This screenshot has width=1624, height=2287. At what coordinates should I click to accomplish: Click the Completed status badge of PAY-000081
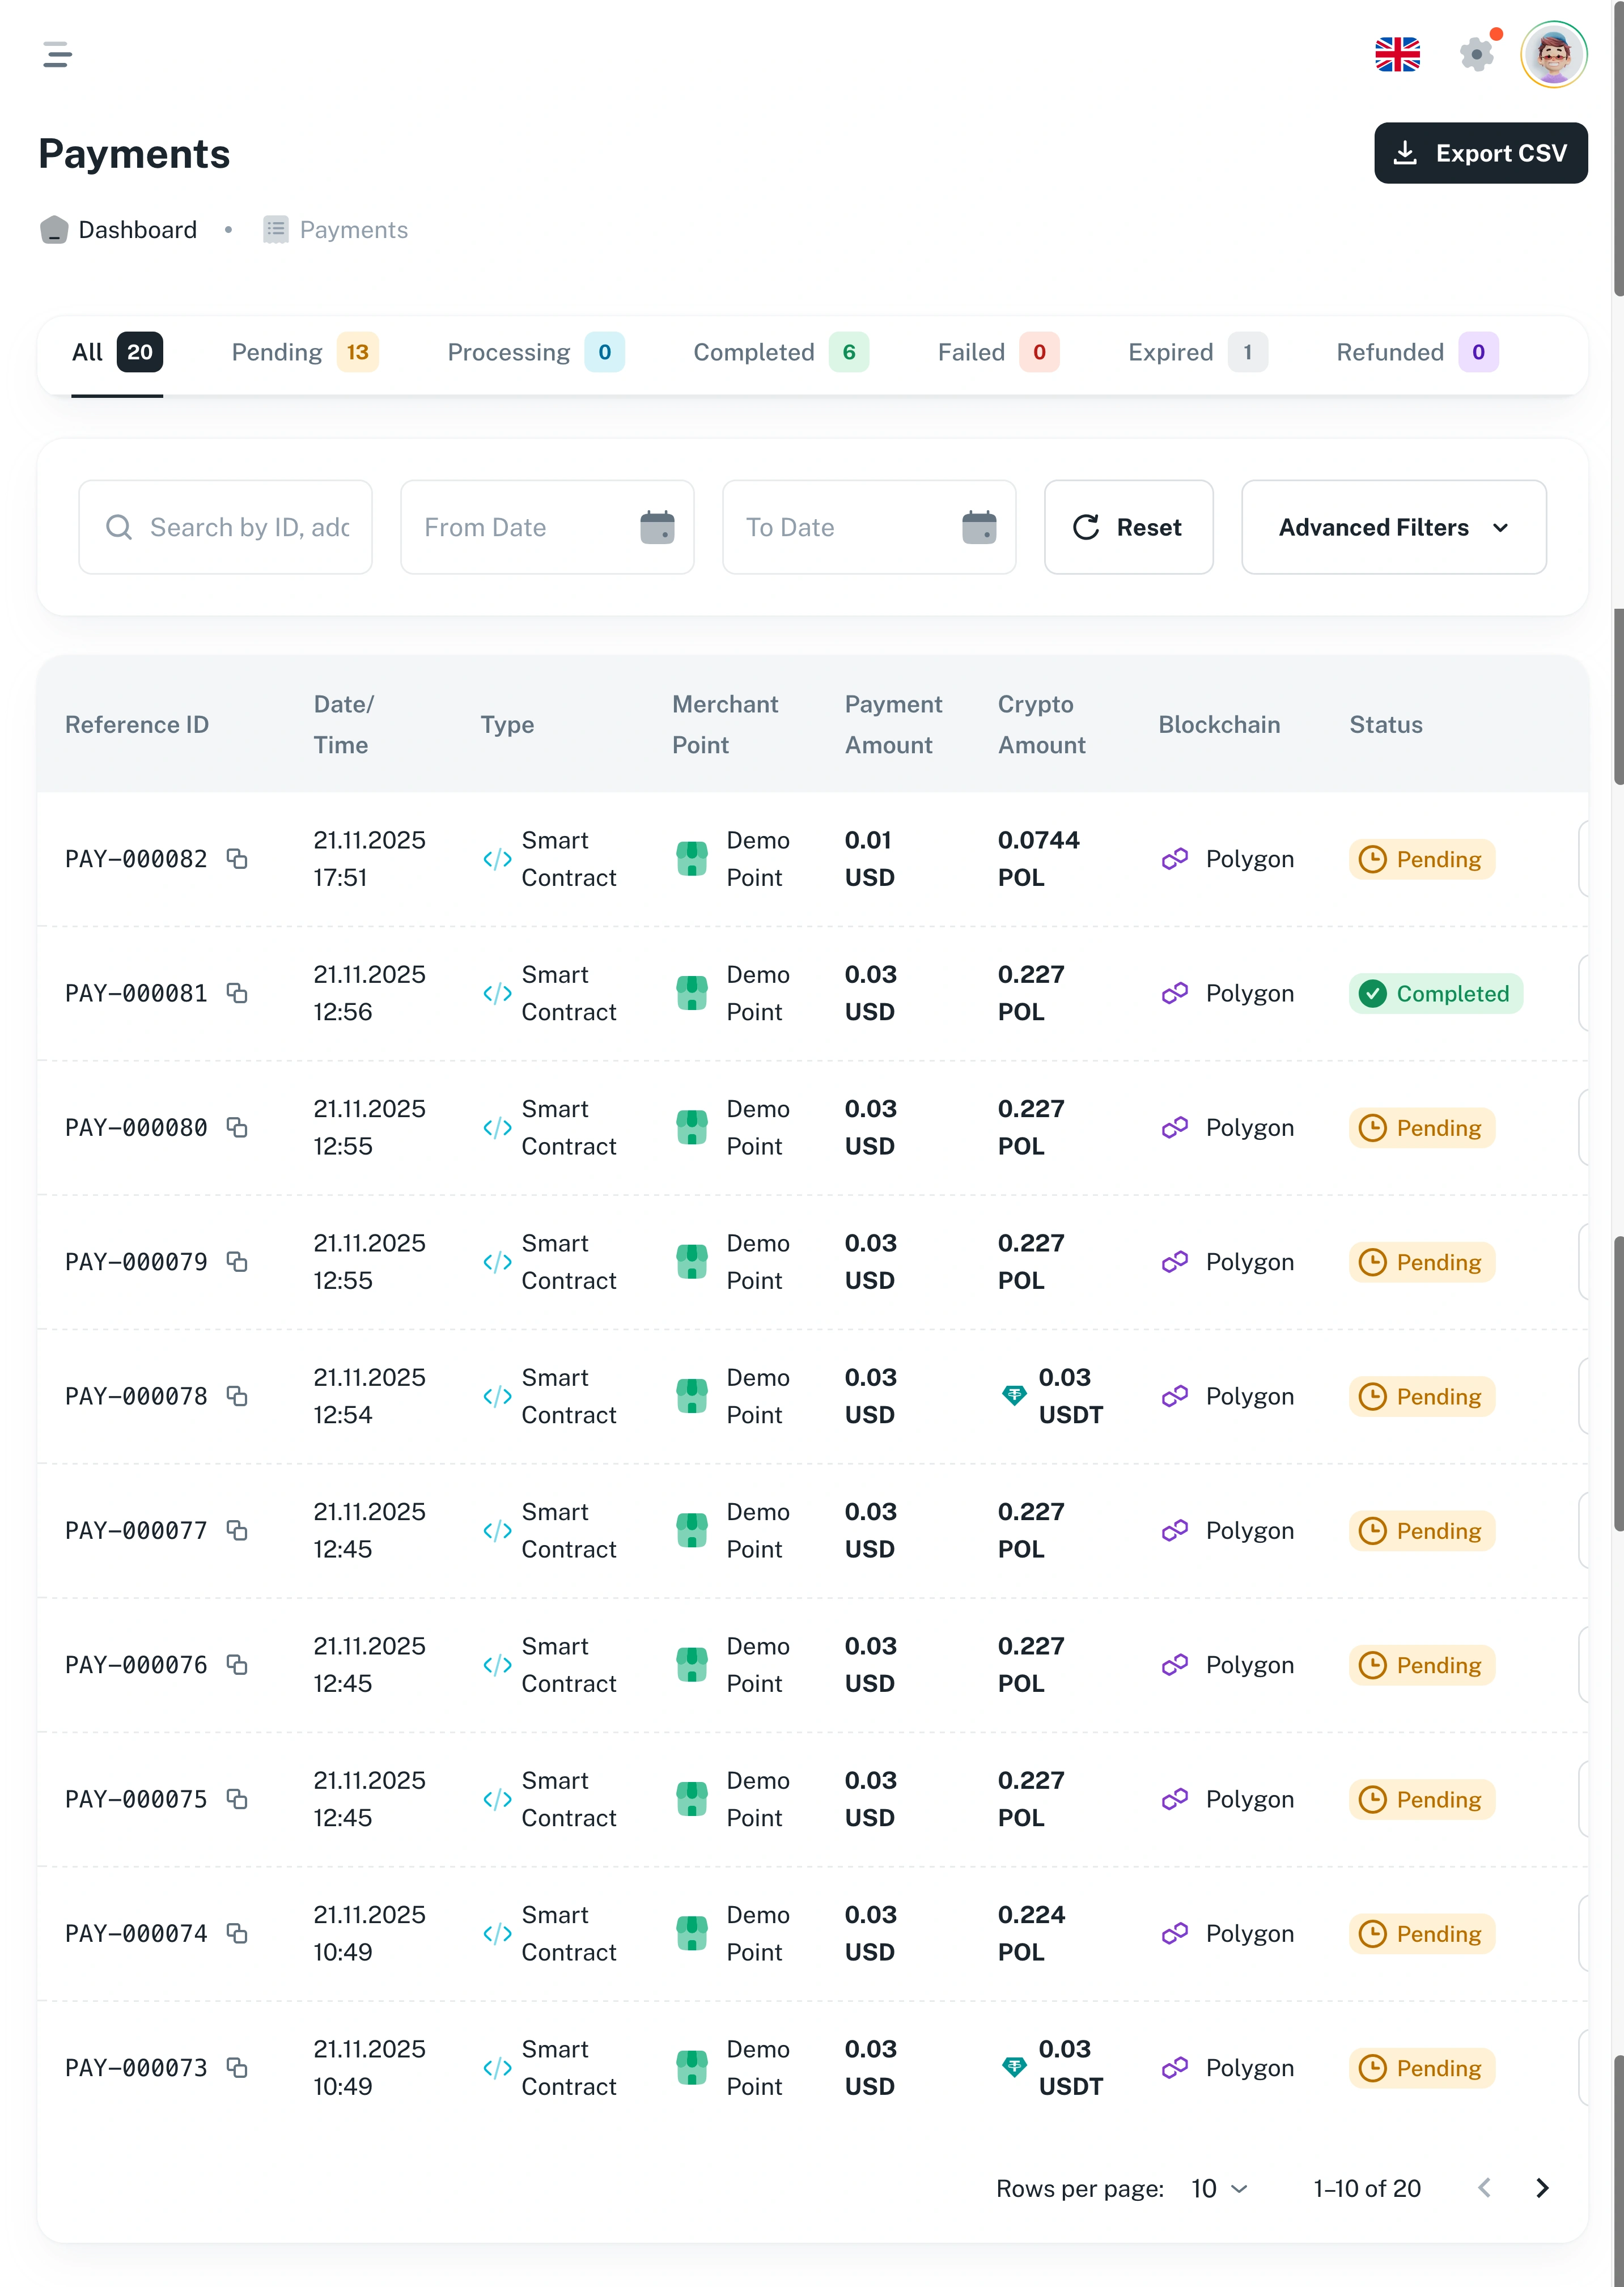coord(1435,994)
